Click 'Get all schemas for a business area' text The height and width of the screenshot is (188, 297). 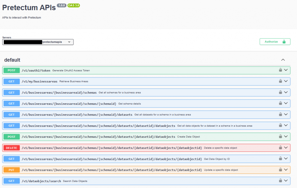120,93
